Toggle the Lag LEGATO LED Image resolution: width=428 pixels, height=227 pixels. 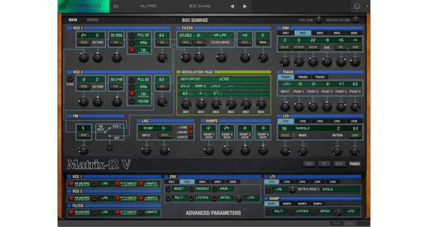pyautogui.click(x=191, y=137)
